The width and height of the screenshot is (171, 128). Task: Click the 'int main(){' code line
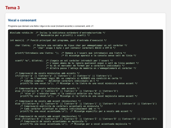coord(58,40)
